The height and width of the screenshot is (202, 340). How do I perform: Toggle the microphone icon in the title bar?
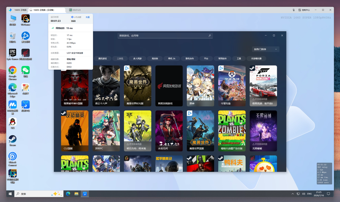click(x=294, y=10)
